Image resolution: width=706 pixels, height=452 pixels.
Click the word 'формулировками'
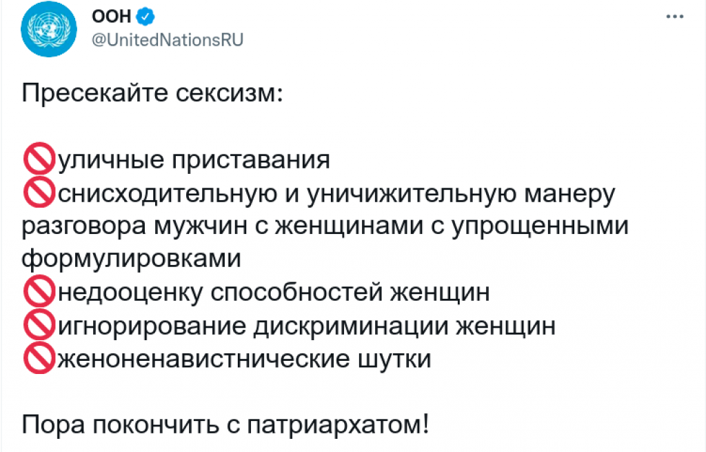[132, 259]
